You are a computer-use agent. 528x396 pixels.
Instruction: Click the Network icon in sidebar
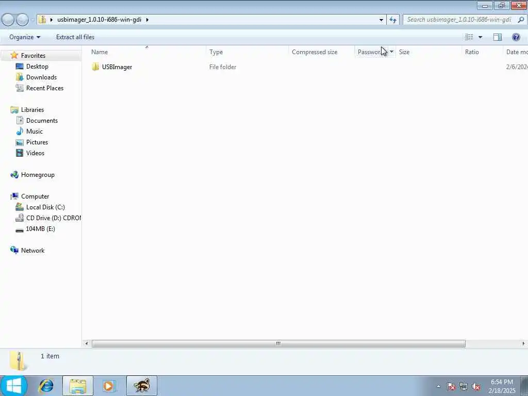[x=14, y=250]
